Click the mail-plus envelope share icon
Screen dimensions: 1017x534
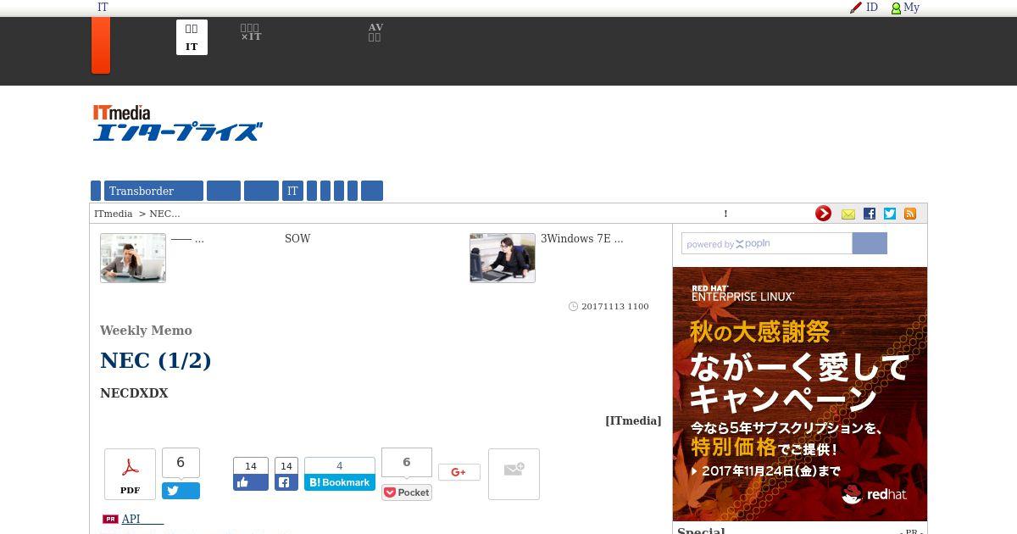(514, 474)
